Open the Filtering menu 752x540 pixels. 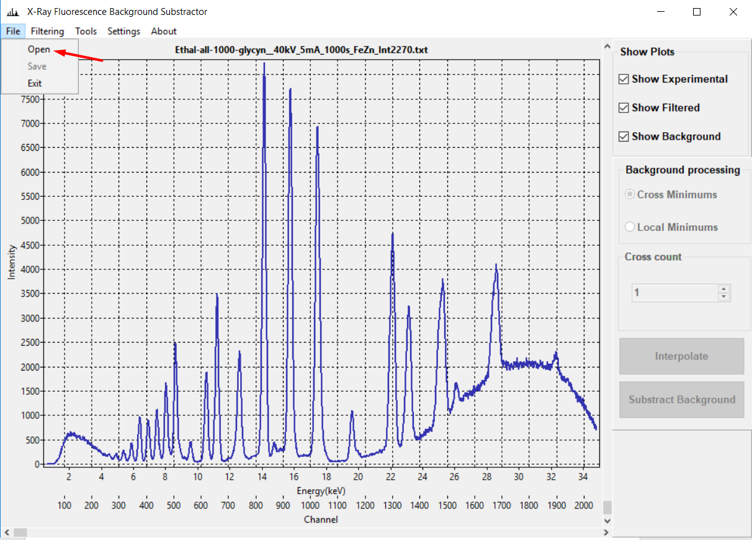tap(47, 31)
